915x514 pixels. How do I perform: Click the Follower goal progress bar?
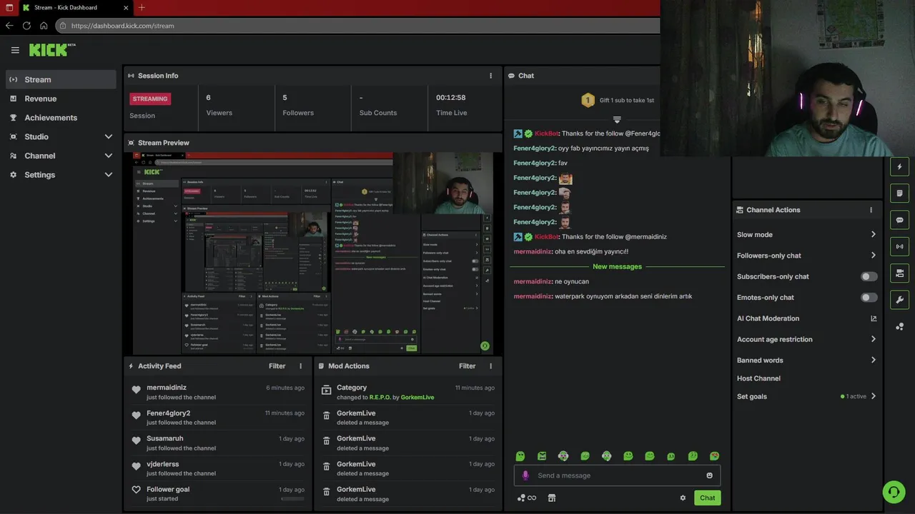click(x=292, y=499)
